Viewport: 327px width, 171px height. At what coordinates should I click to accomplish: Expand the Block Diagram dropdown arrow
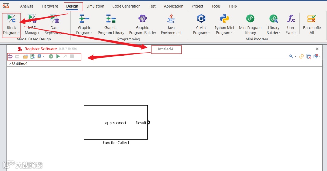click(x=19, y=32)
